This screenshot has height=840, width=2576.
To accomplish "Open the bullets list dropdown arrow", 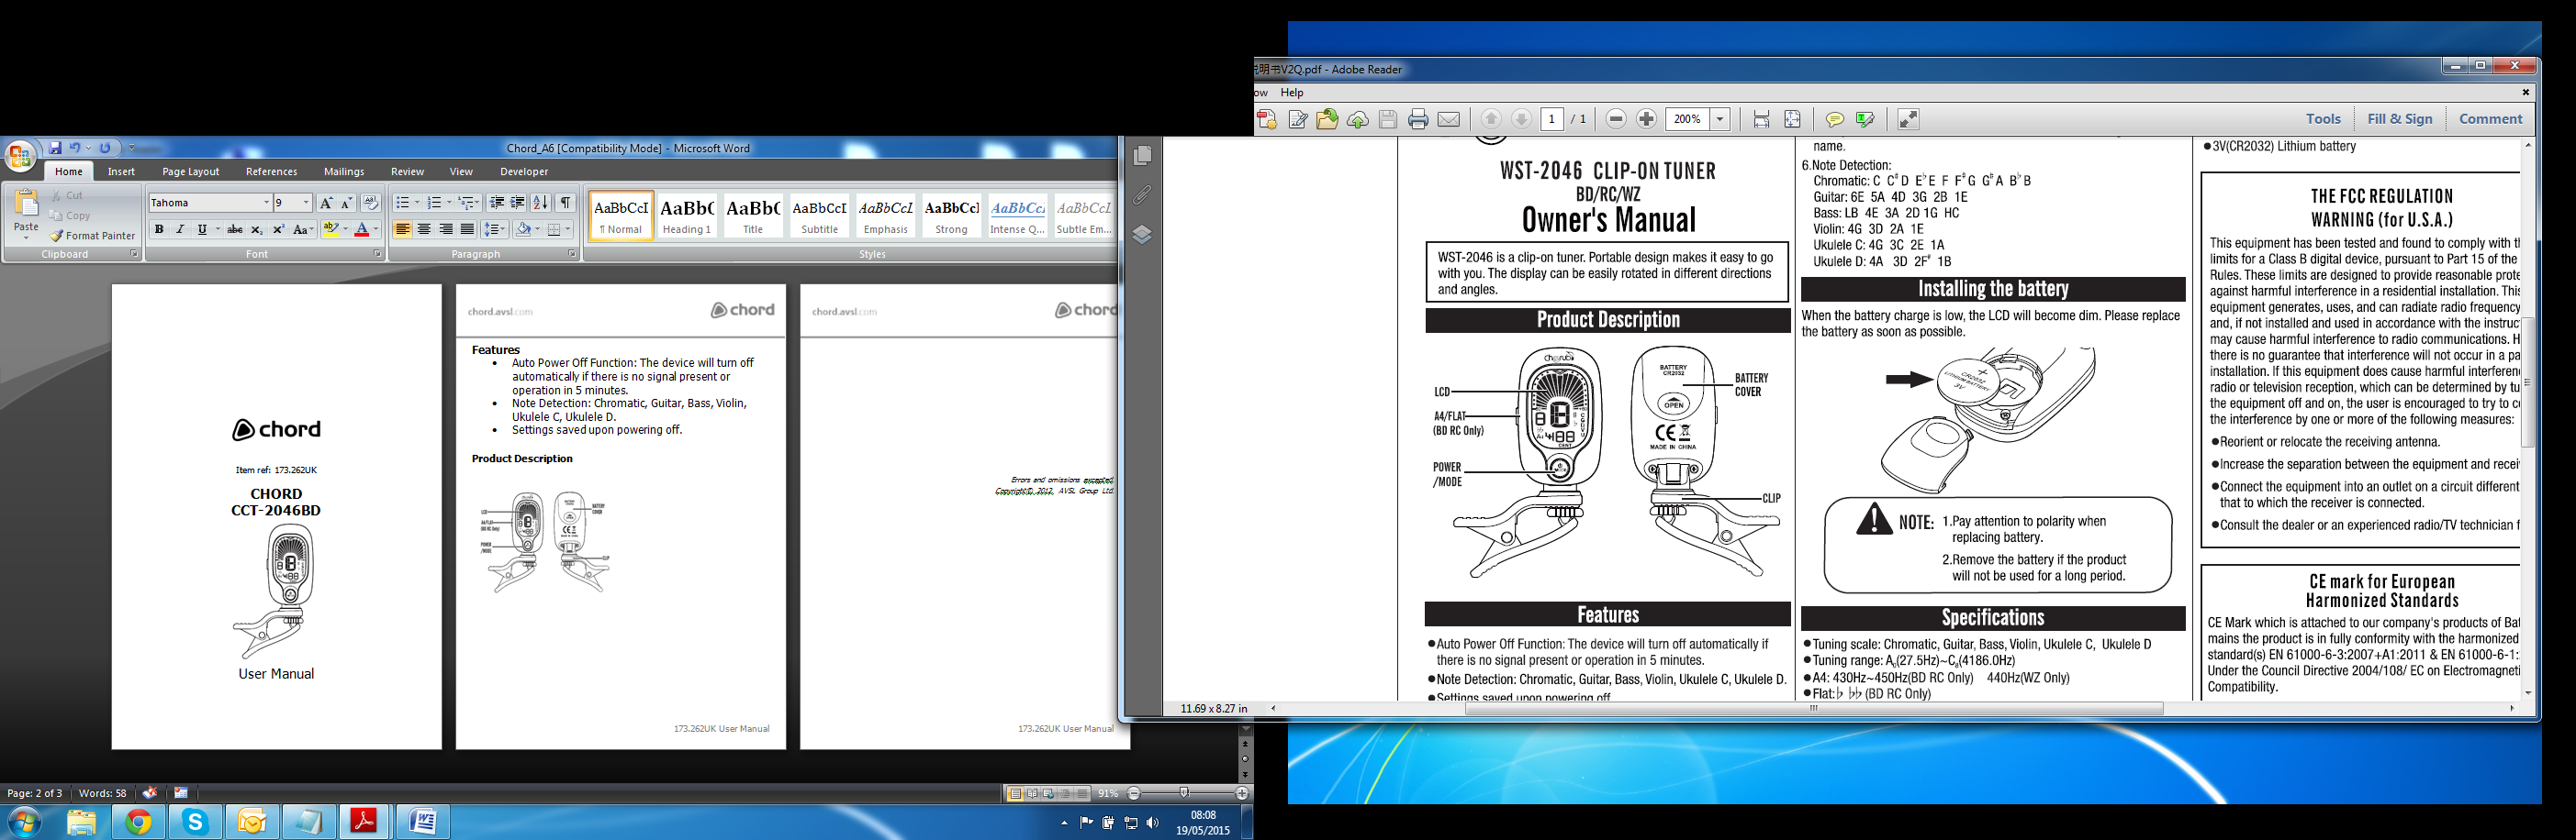I will pos(416,203).
